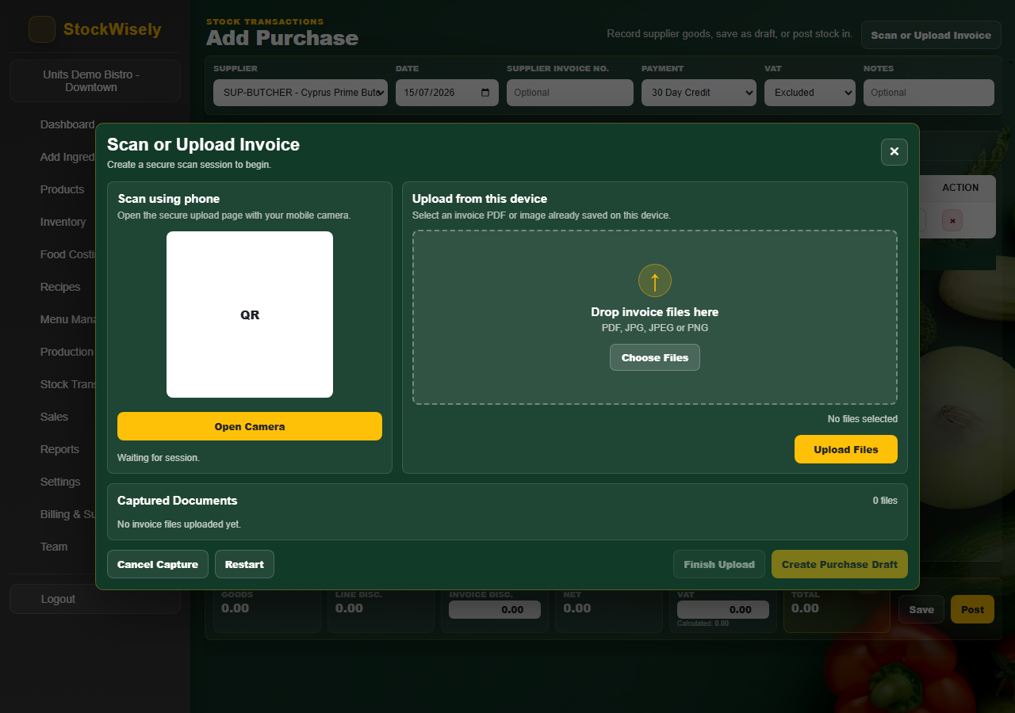The image size is (1015, 713).
Task: Open Sales in the sidebar
Action: (x=54, y=417)
